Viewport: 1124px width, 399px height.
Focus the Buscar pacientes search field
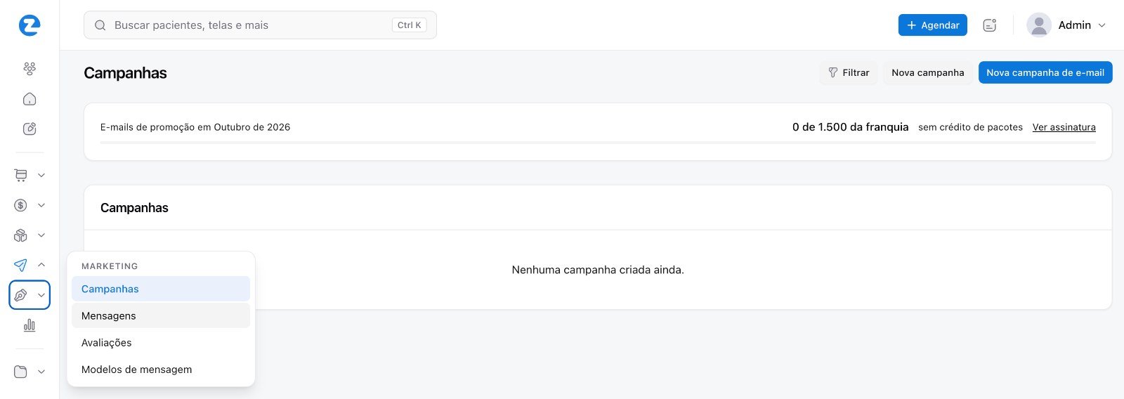click(260, 25)
